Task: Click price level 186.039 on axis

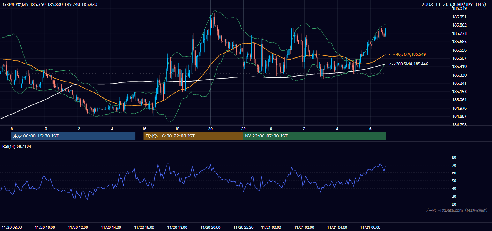Action: [x=459, y=8]
